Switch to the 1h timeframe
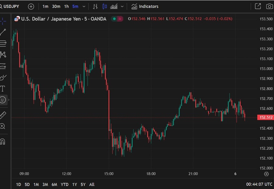The width and height of the screenshot is (274, 189). click(x=66, y=6)
